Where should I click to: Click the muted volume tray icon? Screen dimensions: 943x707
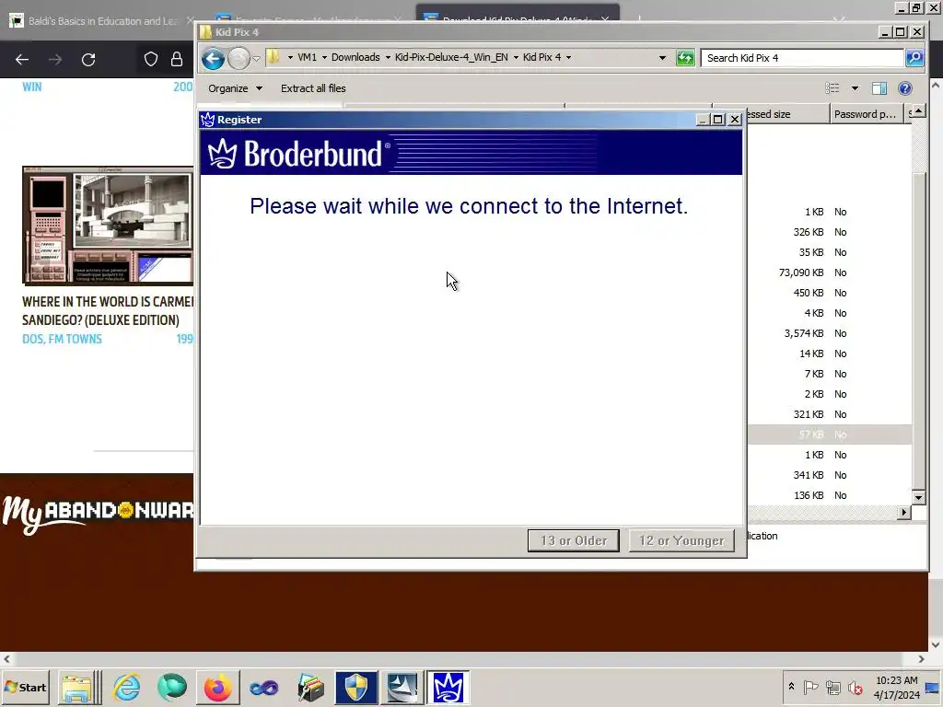click(855, 687)
